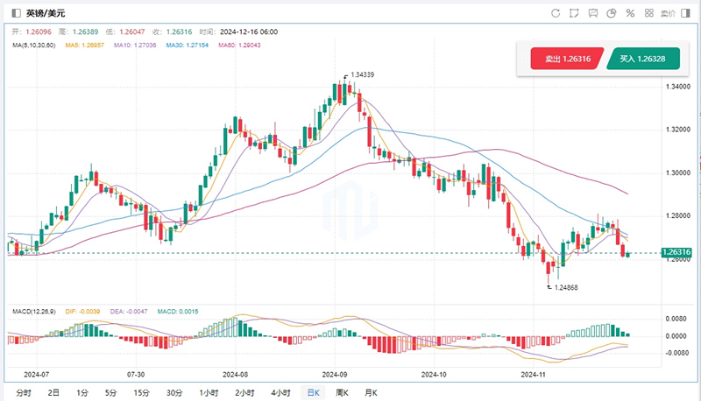Viewport: 701px width, 401px height.
Task: Click the refresh chart icon
Action: click(556, 13)
